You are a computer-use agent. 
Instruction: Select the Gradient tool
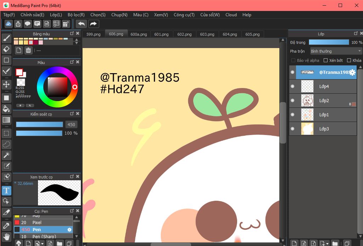pos(6,120)
